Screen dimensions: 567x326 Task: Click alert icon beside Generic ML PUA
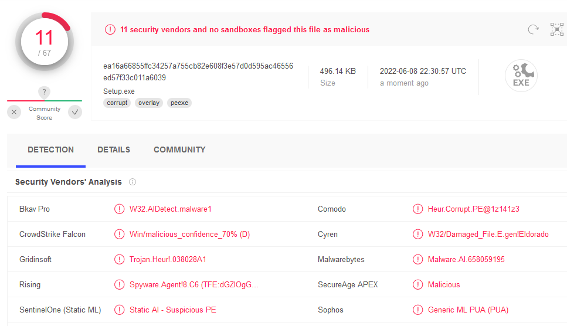click(417, 310)
